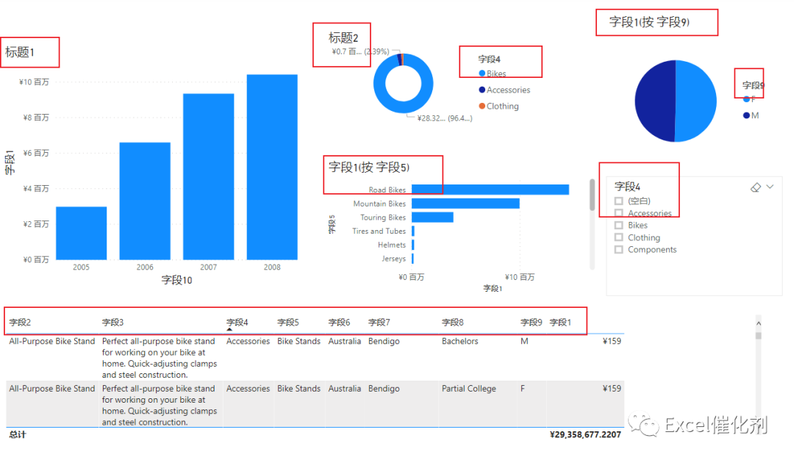
Task: Click the table vertical scrollbar thumb
Action: point(759,336)
